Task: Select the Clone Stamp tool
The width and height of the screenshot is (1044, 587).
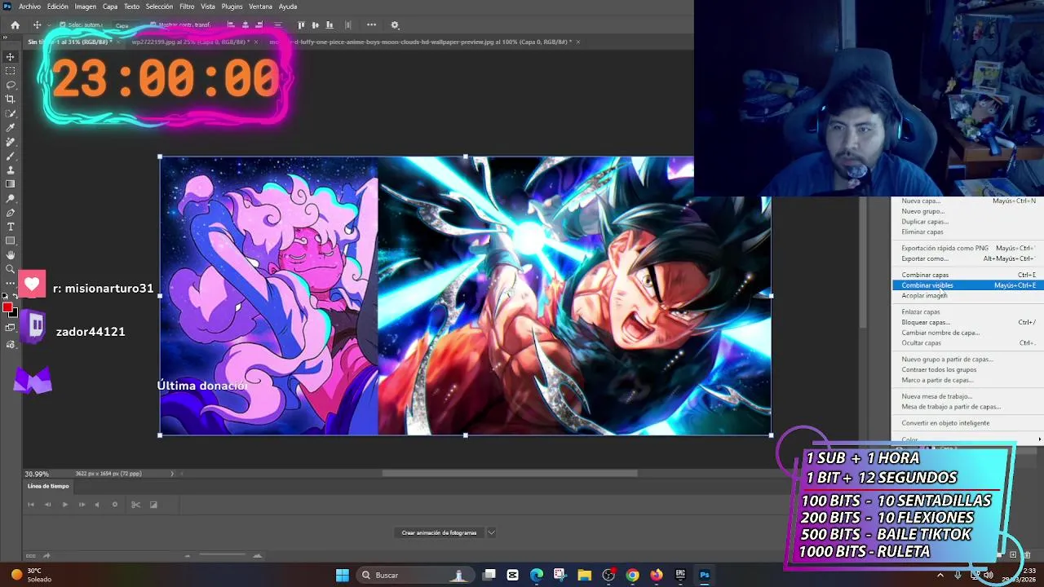Action: click(x=11, y=170)
